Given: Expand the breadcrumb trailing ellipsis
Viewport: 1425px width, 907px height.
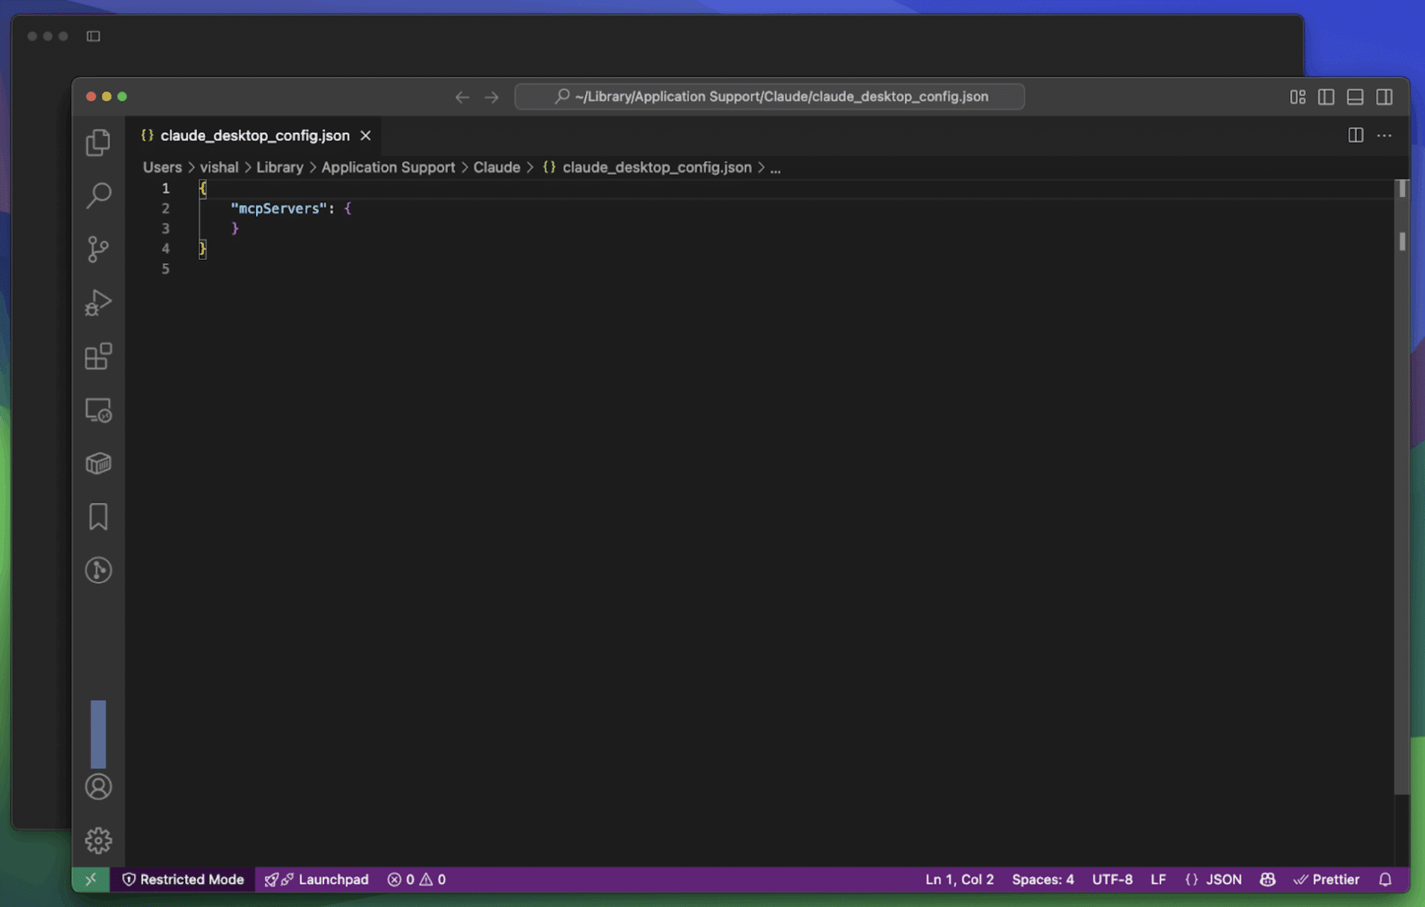Looking at the screenshot, I should 775,168.
